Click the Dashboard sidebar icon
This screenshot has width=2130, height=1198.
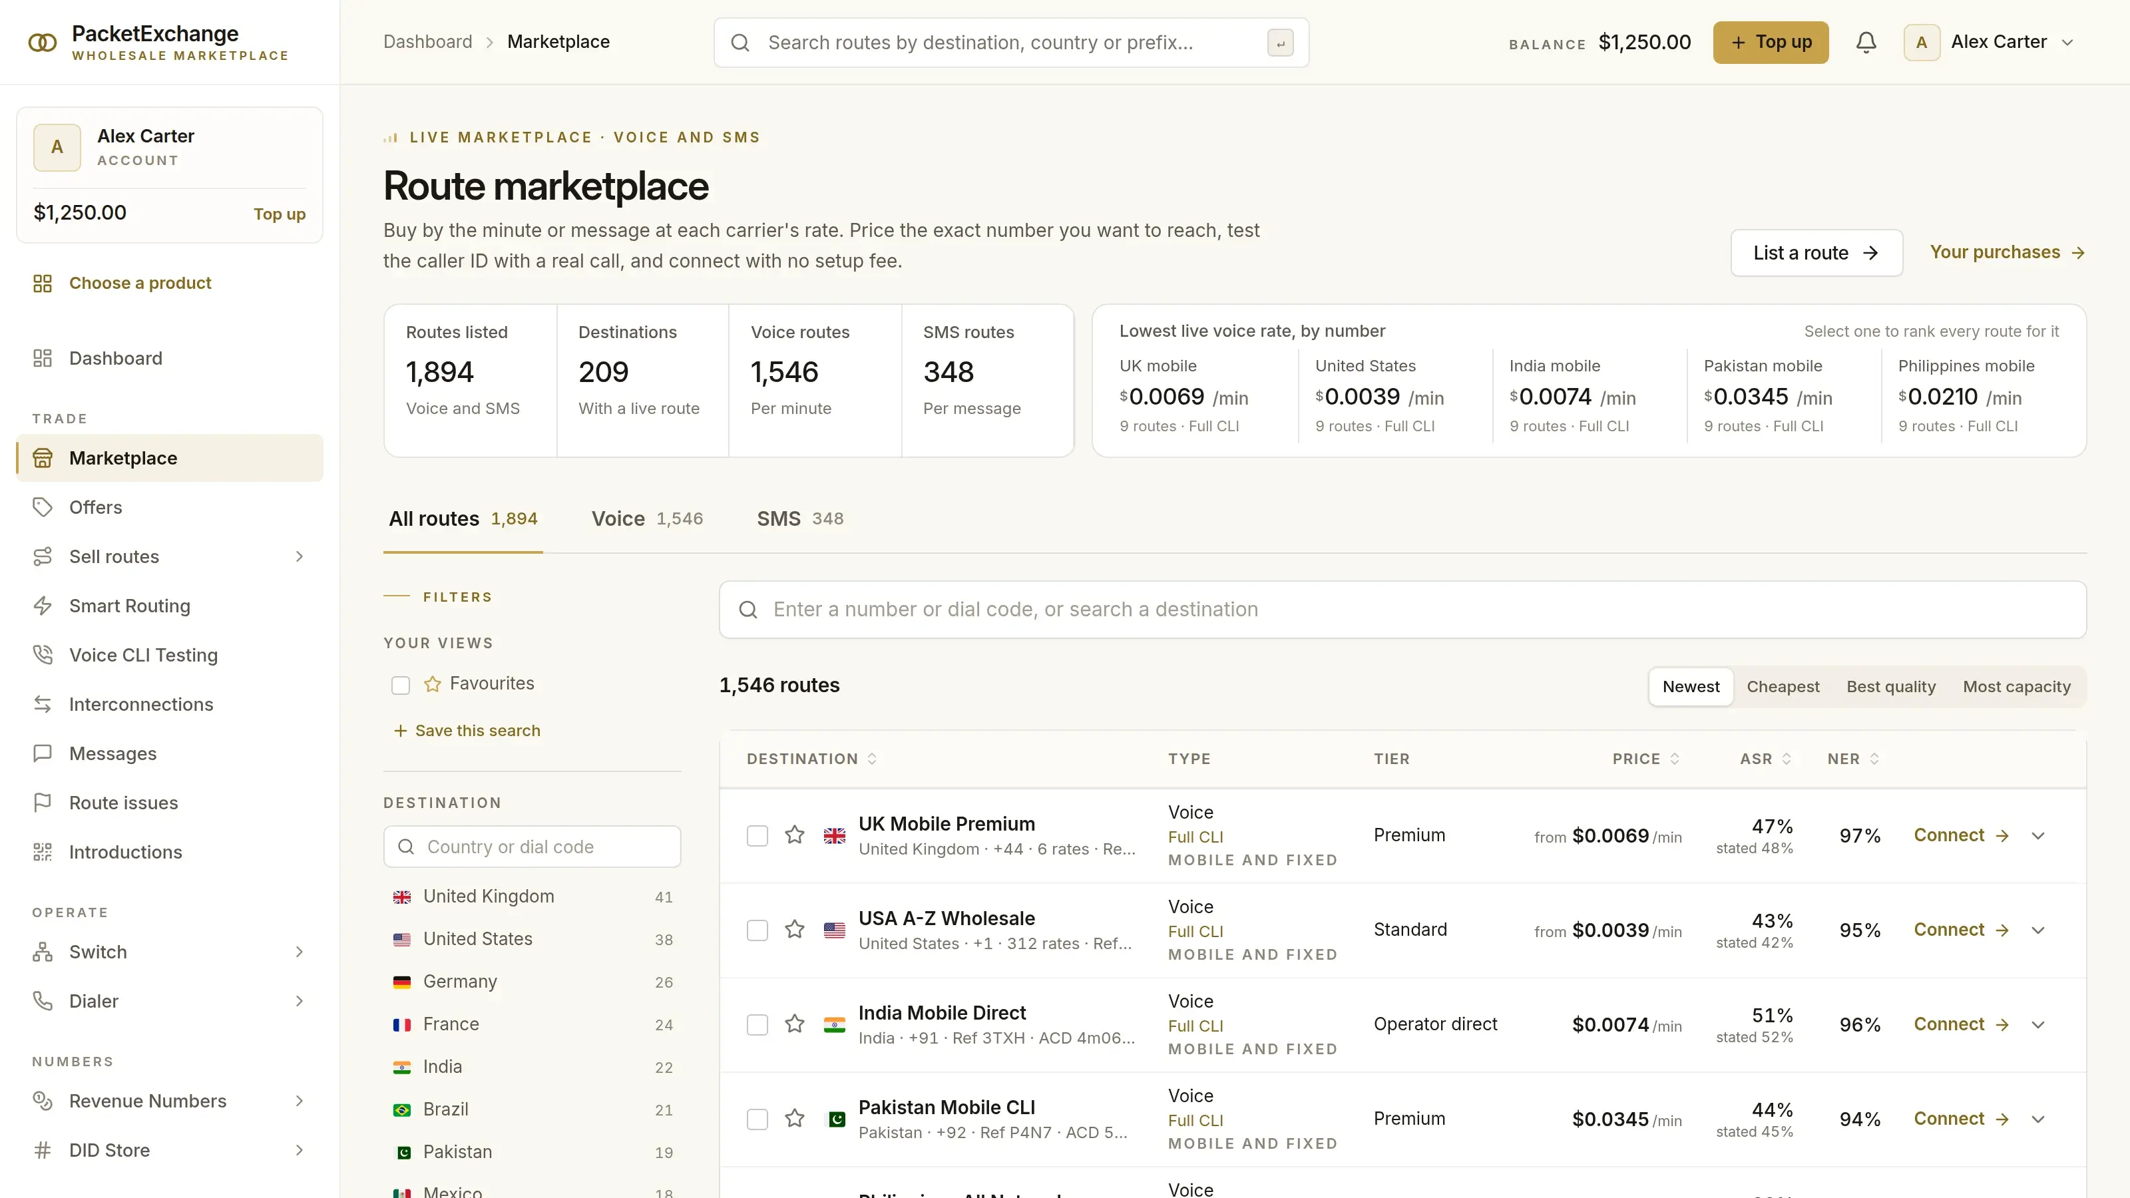(x=42, y=358)
